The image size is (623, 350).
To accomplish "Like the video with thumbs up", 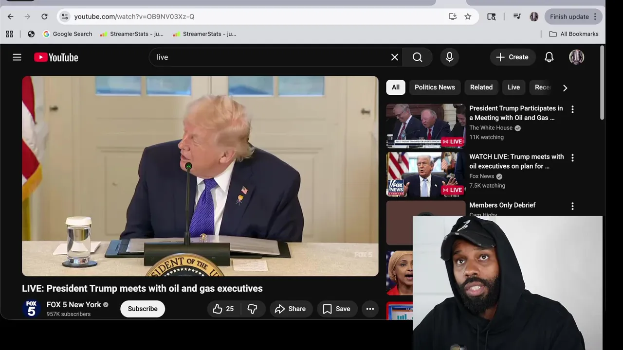I will [223, 309].
